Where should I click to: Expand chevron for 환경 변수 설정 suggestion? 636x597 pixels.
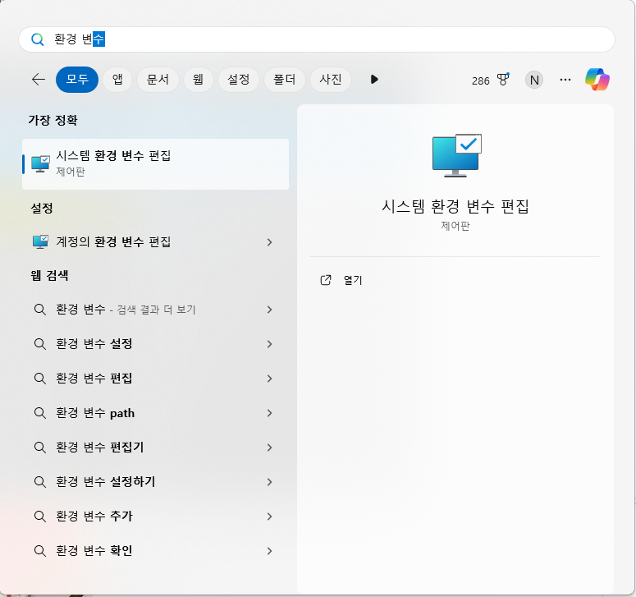coord(269,344)
